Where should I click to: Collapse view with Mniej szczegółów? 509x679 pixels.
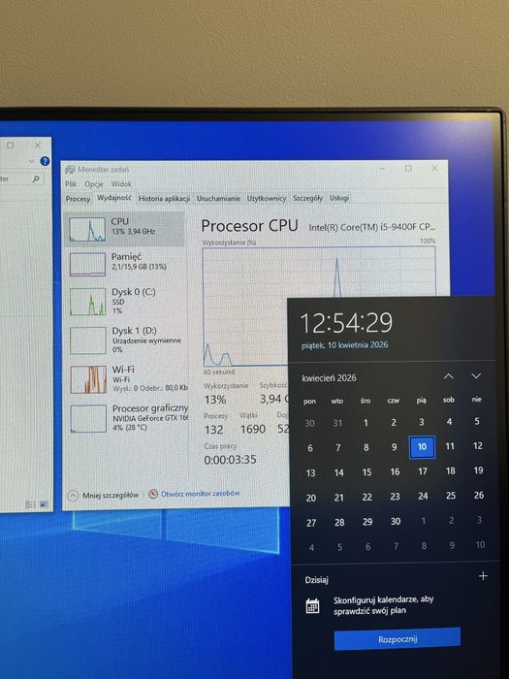coord(104,495)
